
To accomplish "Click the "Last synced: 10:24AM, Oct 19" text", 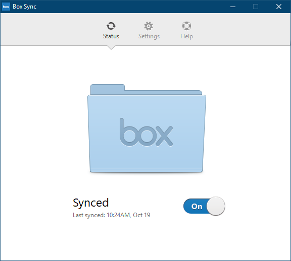I will pyautogui.click(x=111, y=215).
